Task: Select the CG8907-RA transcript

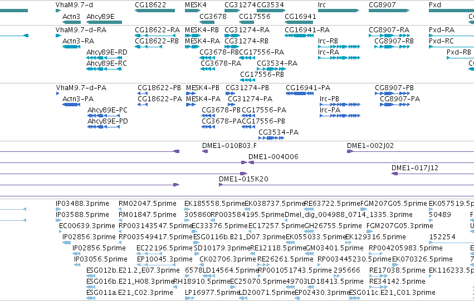Action: point(389,36)
